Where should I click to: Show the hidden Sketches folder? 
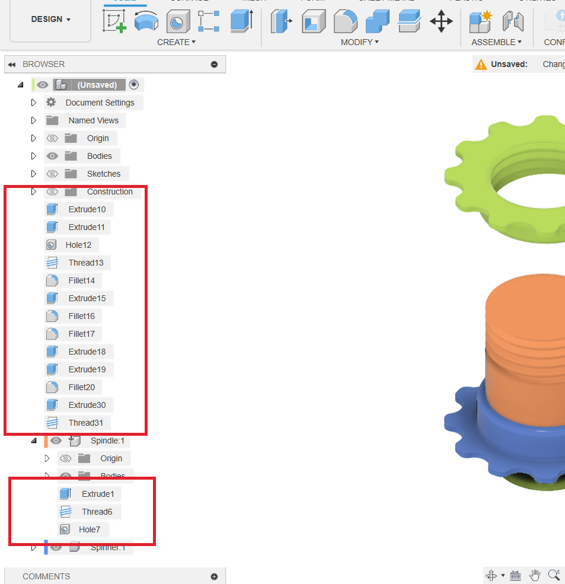(52, 174)
